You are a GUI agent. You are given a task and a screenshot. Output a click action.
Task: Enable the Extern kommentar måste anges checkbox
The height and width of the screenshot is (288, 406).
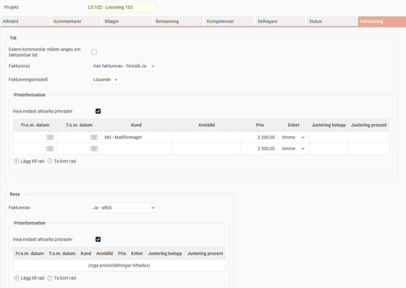coord(94,52)
